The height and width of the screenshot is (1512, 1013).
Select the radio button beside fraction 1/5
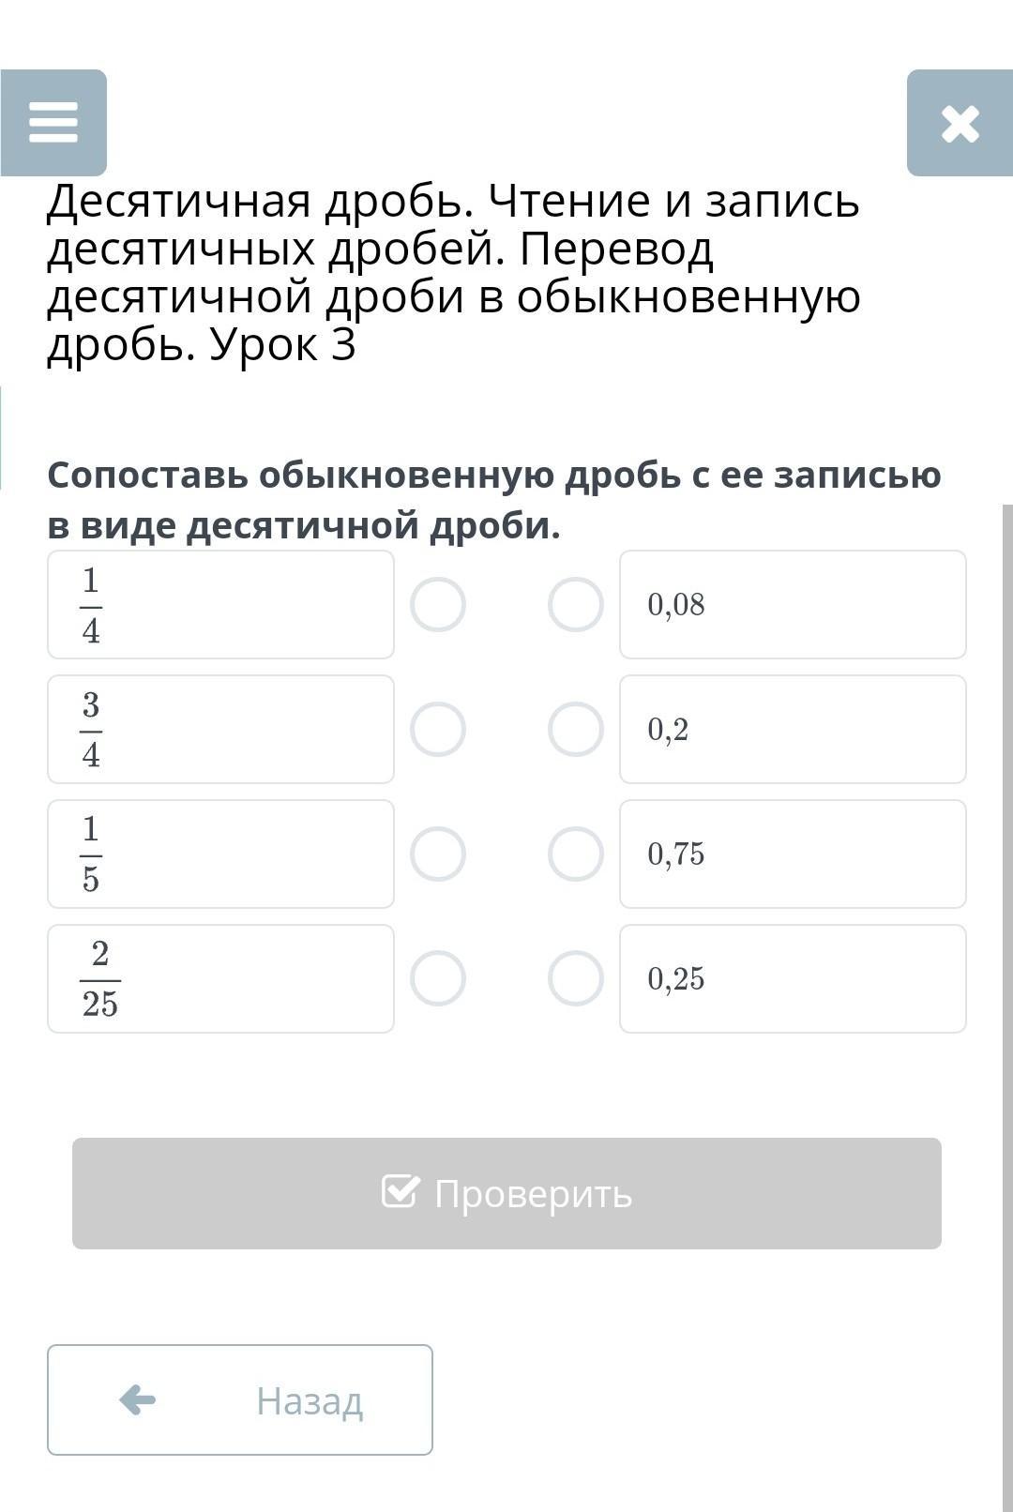click(438, 854)
